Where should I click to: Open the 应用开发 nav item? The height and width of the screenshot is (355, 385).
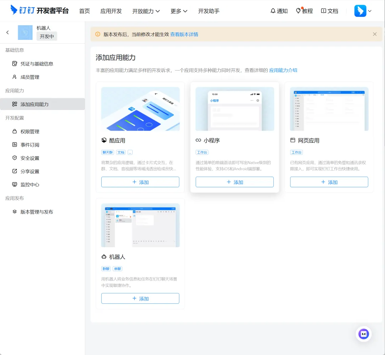coord(111,11)
